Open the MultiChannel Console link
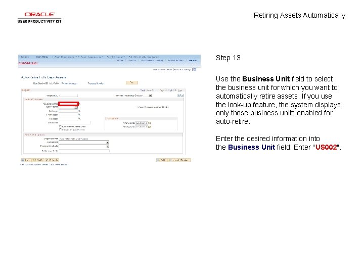This screenshot has width=364, height=273. (152, 60)
